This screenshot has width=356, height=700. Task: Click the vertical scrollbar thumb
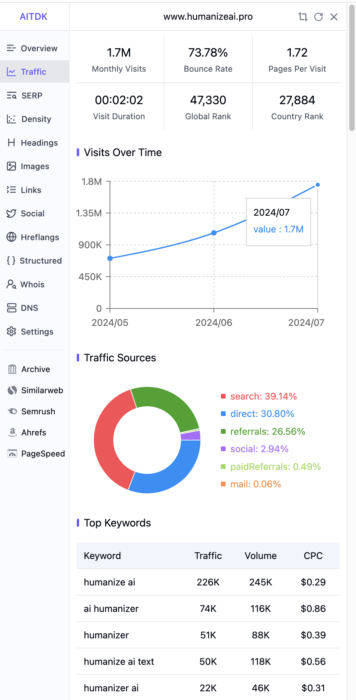352,68
